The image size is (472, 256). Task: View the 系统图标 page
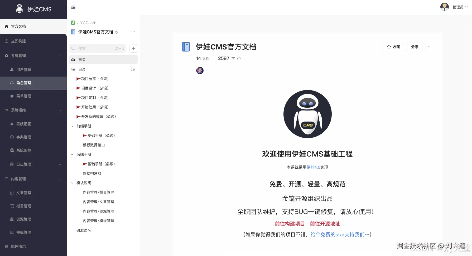23,150
